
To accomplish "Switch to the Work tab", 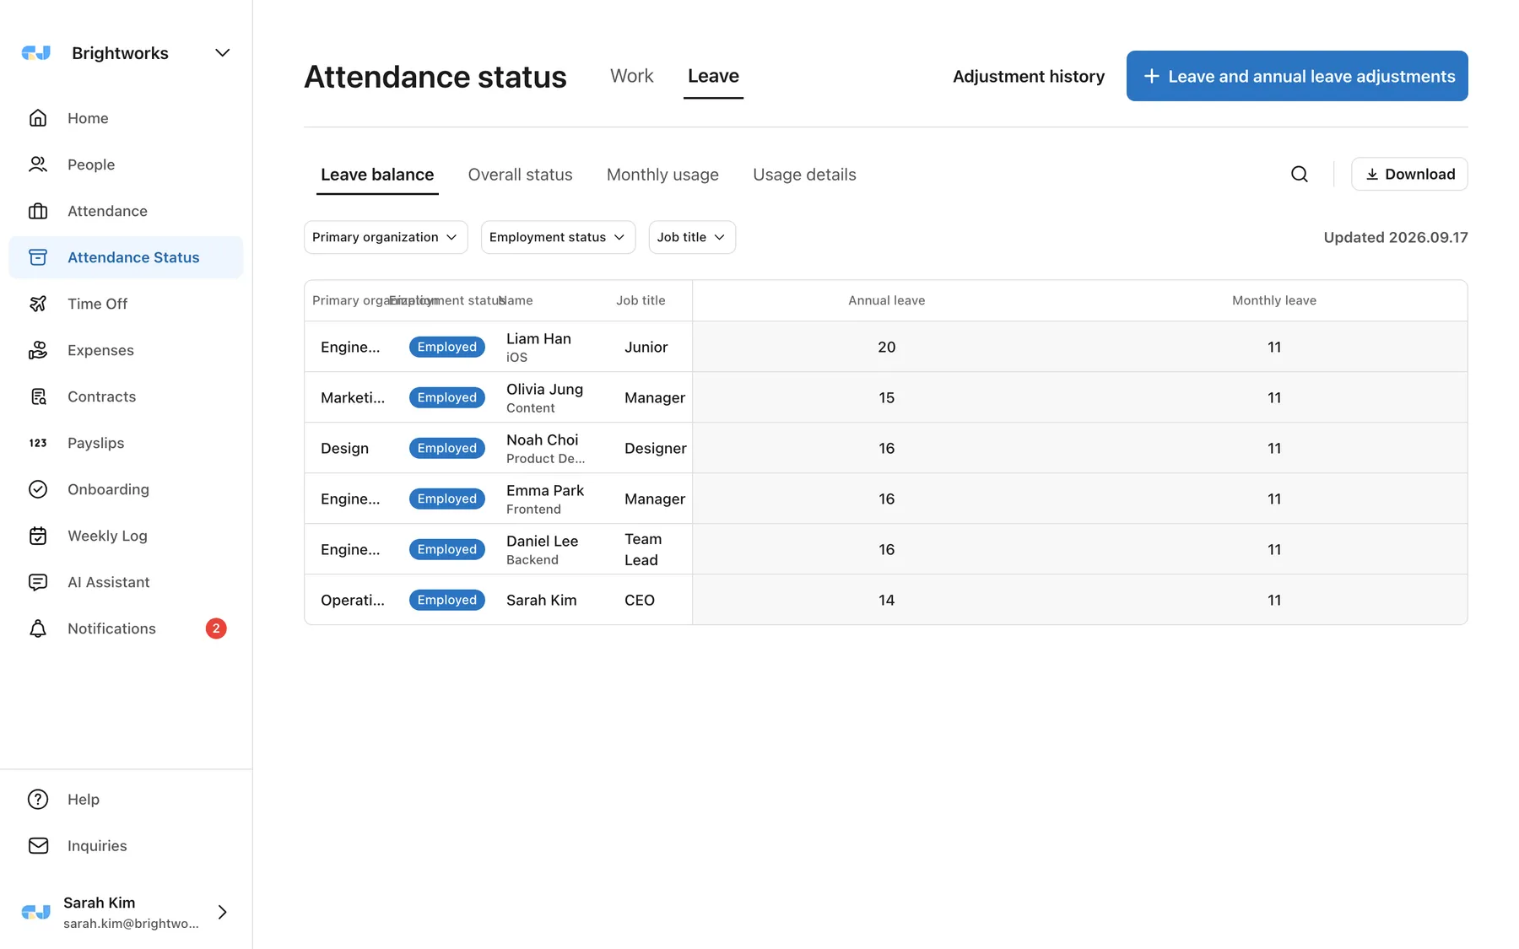I will pyautogui.click(x=632, y=76).
